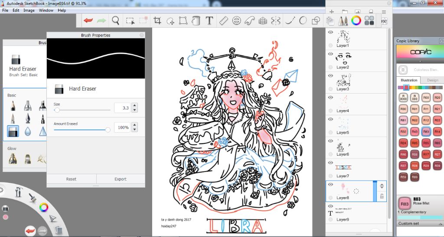Toggle visibility of Layer8
This screenshot has width=444, height=237.
point(330,185)
